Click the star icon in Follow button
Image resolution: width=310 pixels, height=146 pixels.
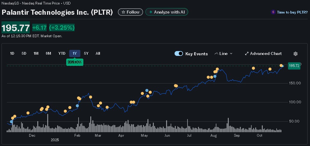click(123, 12)
